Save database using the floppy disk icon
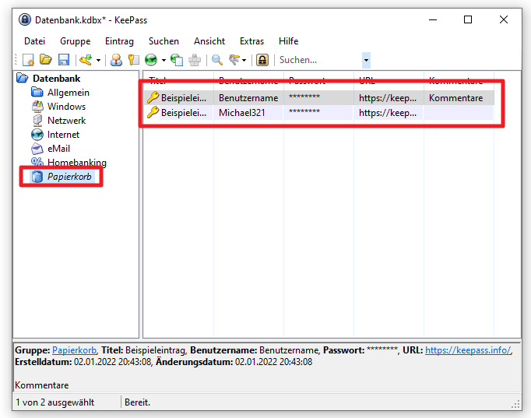Viewport: 531px width, 418px height. pyautogui.click(x=64, y=60)
